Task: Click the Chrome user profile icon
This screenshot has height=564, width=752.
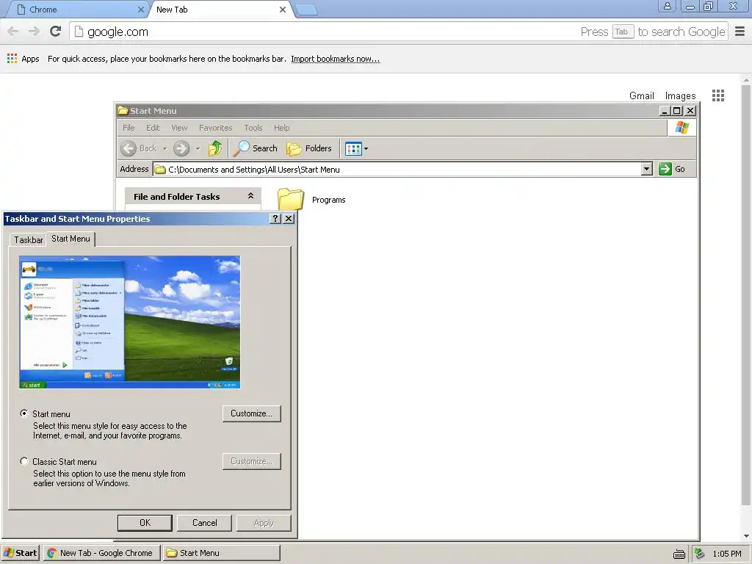Action: 667,6
